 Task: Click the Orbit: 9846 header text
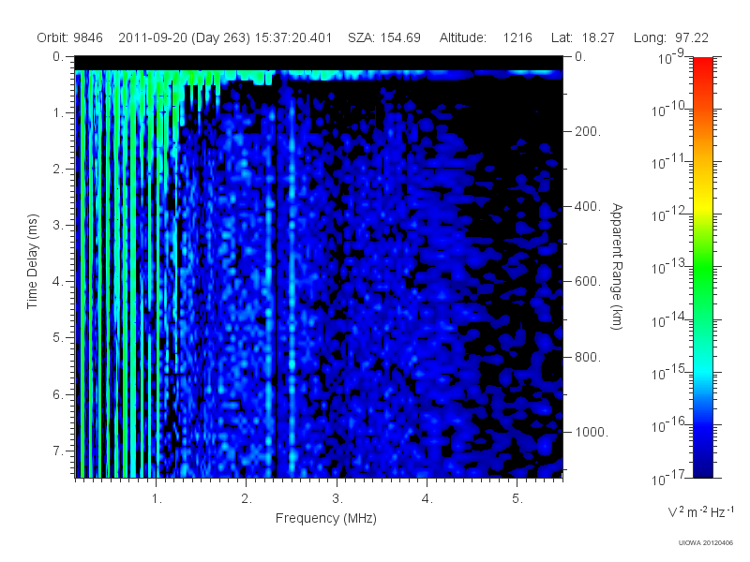[x=69, y=37]
